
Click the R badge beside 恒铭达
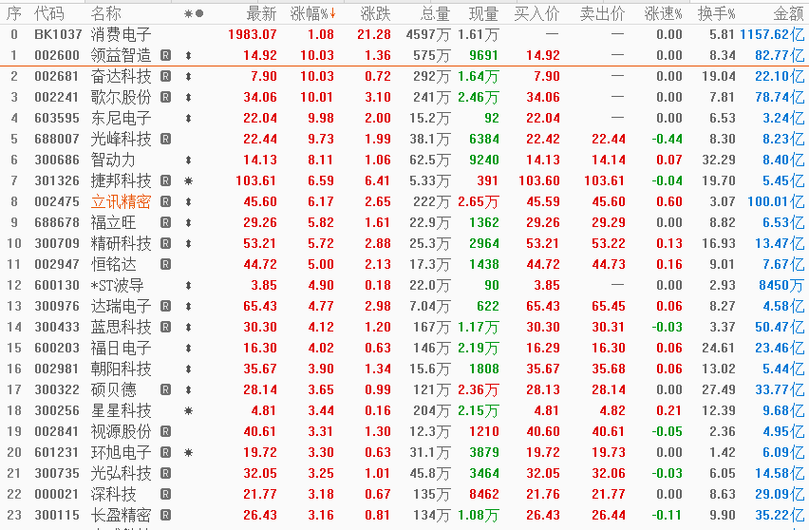166,265
